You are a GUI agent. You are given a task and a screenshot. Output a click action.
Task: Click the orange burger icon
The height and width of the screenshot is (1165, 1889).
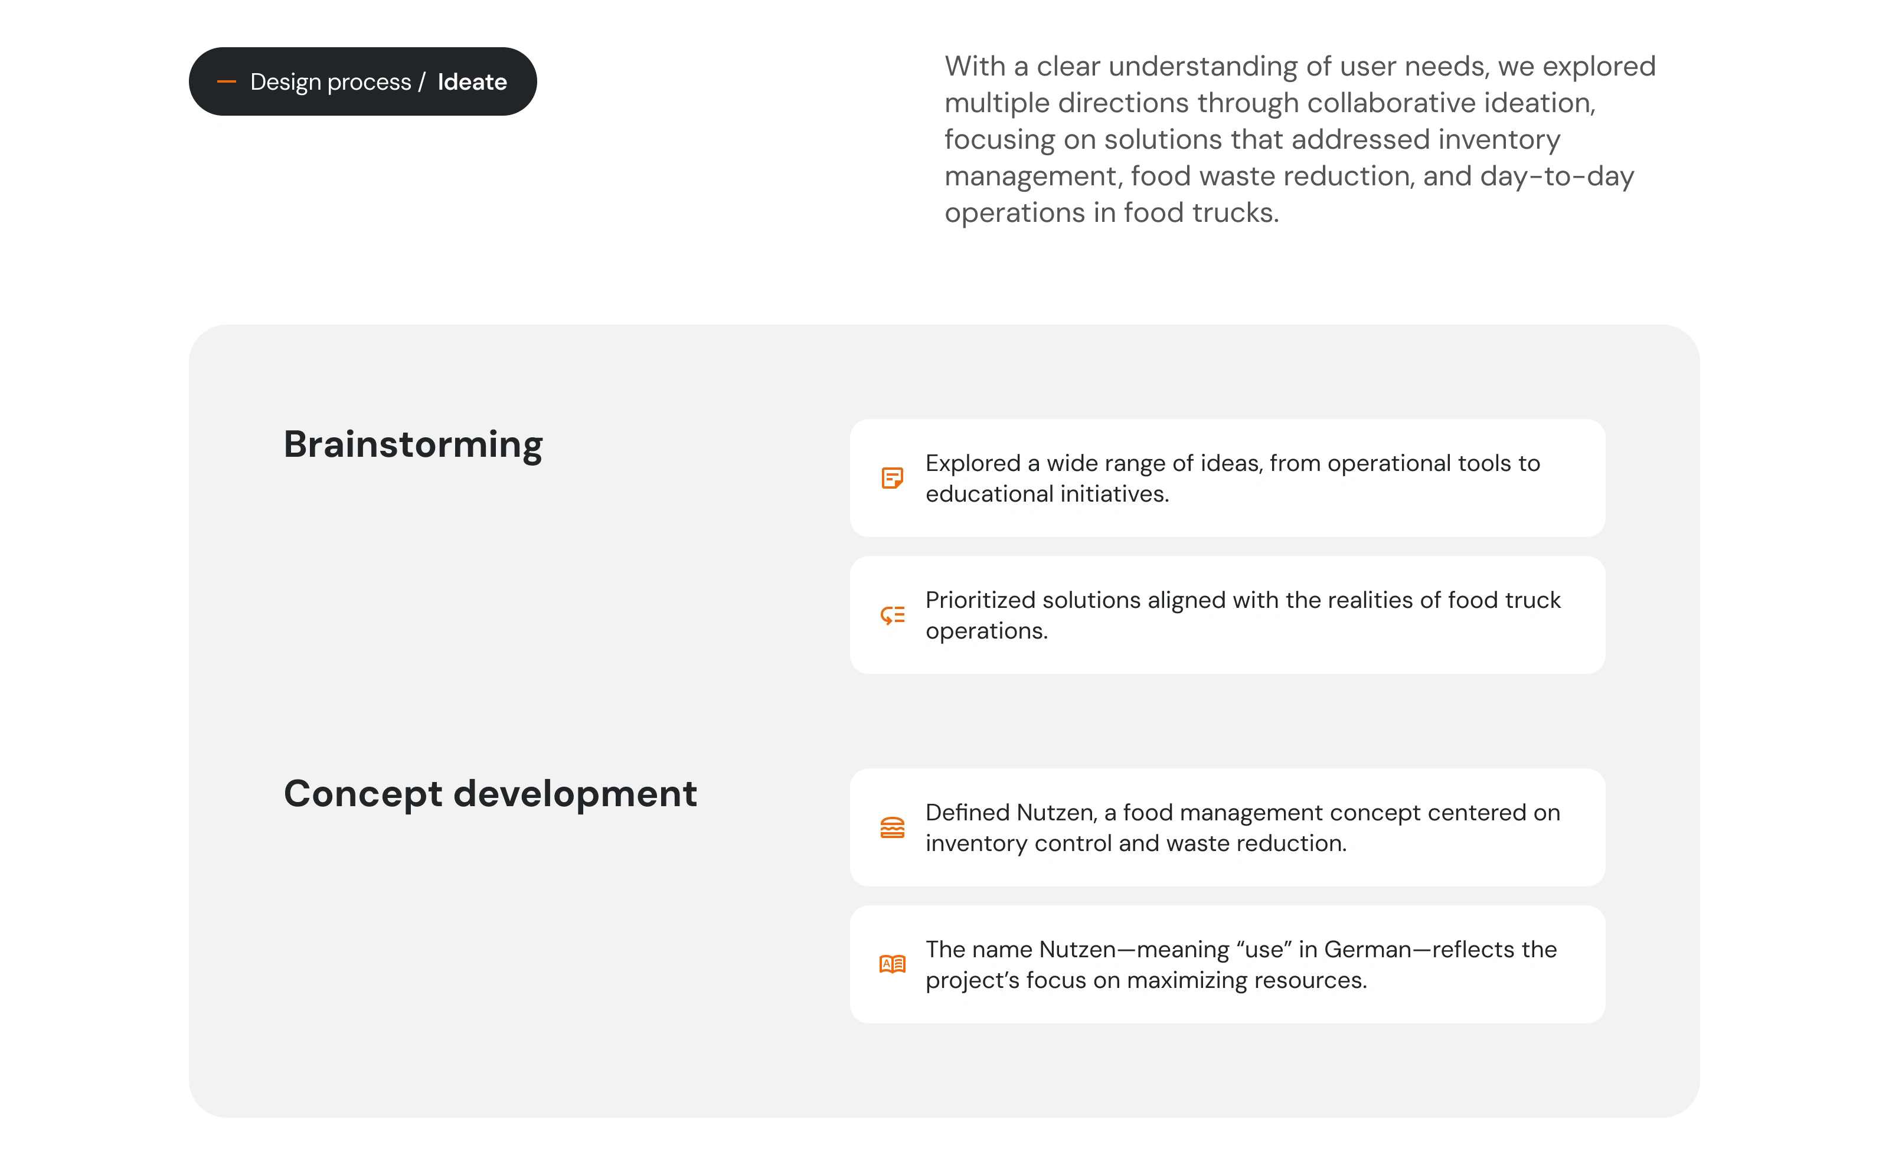tap(892, 827)
